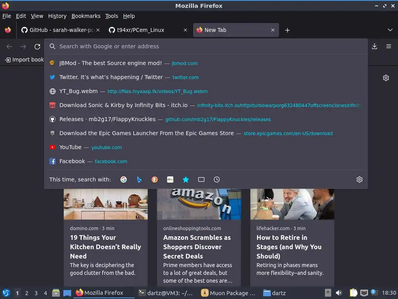Click the file manager quick-launch taskbar icon
The width and height of the screenshot is (398, 299).
coord(56,293)
